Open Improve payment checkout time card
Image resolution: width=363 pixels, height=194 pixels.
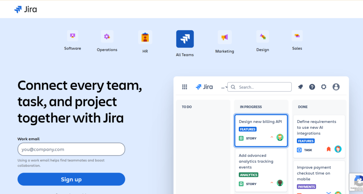click(x=319, y=177)
